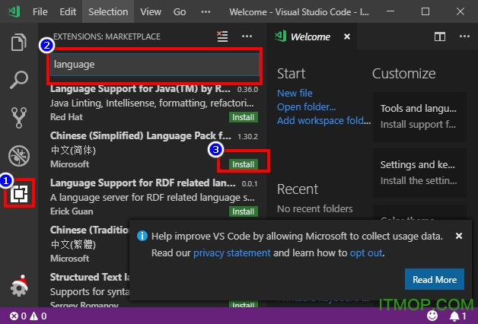Open the View menu
The image size is (478, 324).
(x=151, y=11)
